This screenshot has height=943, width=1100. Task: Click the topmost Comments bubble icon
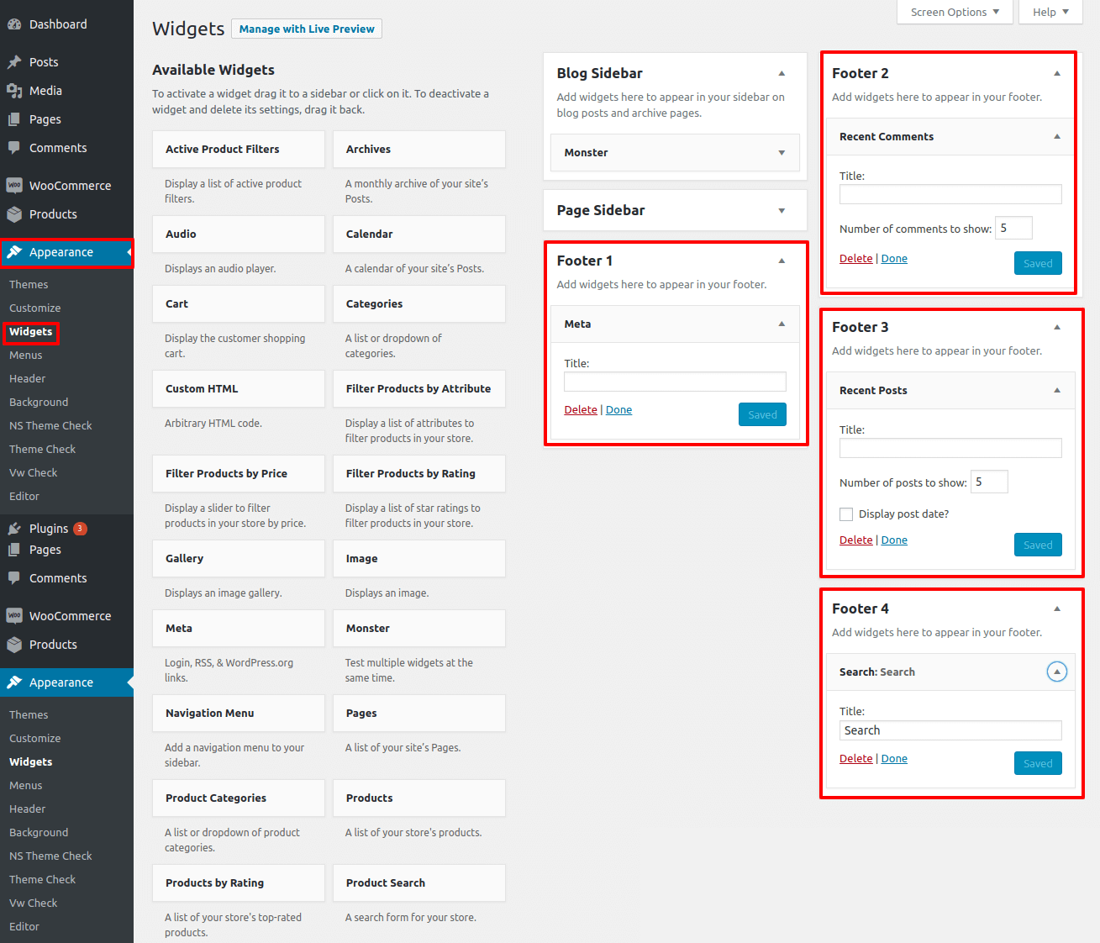(14, 148)
